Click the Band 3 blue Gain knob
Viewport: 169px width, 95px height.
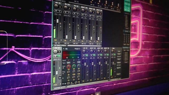[79, 66]
